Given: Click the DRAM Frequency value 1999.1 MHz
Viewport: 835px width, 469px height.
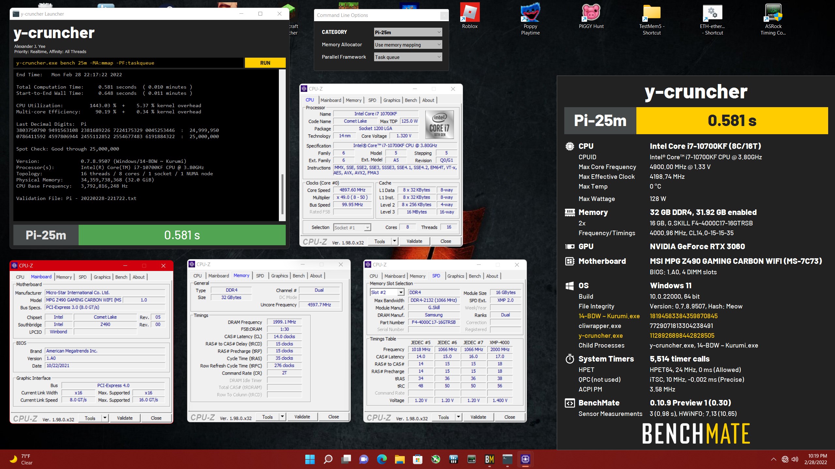Looking at the screenshot, I should pos(284,322).
